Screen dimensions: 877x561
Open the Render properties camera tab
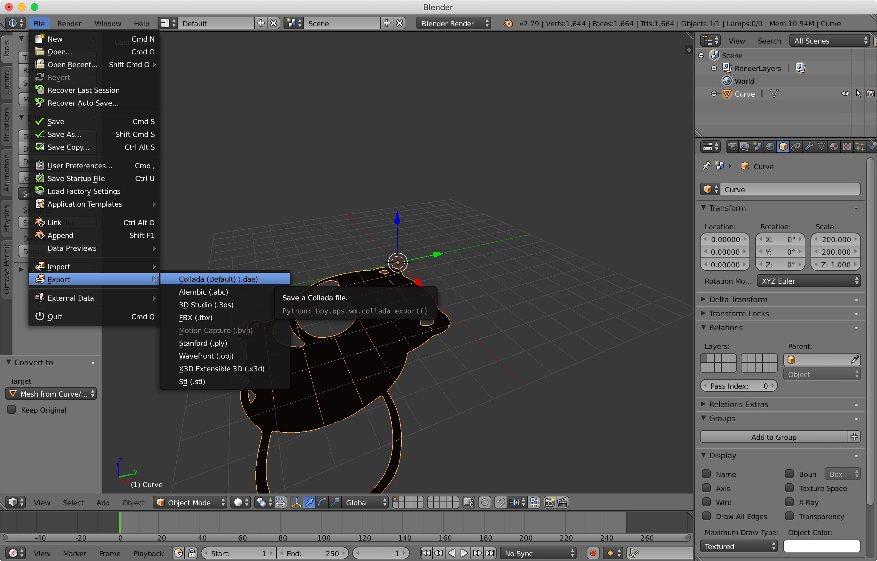click(x=732, y=146)
